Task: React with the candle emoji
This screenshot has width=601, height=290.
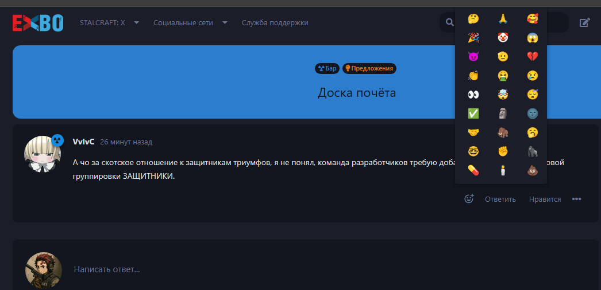Action: 503,170
